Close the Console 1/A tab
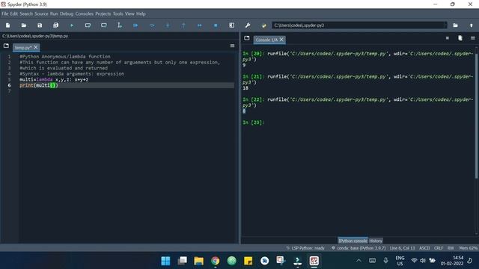This screenshot has height=269, width=479. click(x=281, y=40)
